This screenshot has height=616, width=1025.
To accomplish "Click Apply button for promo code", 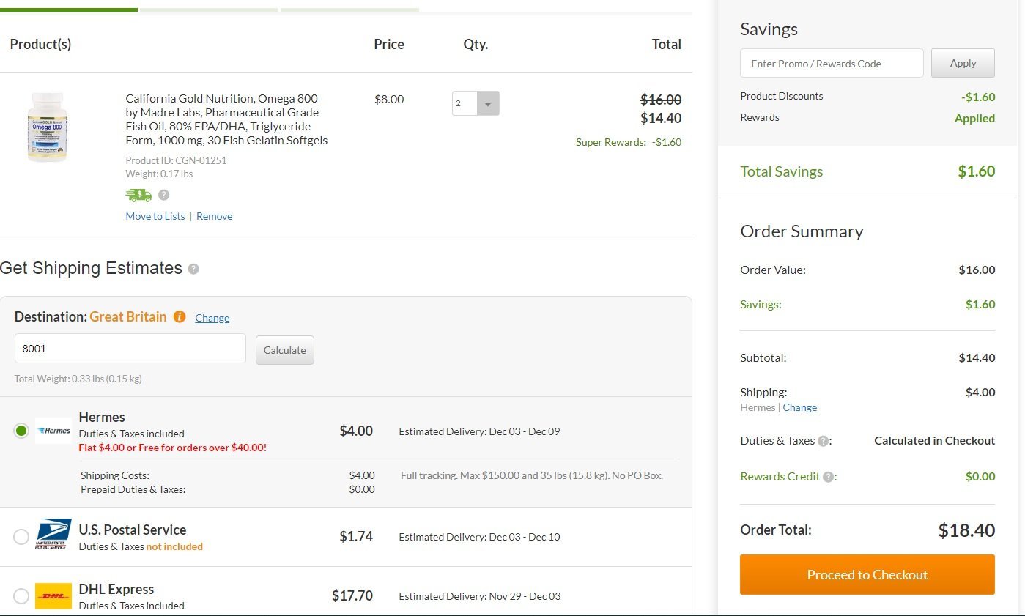I will pos(963,63).
